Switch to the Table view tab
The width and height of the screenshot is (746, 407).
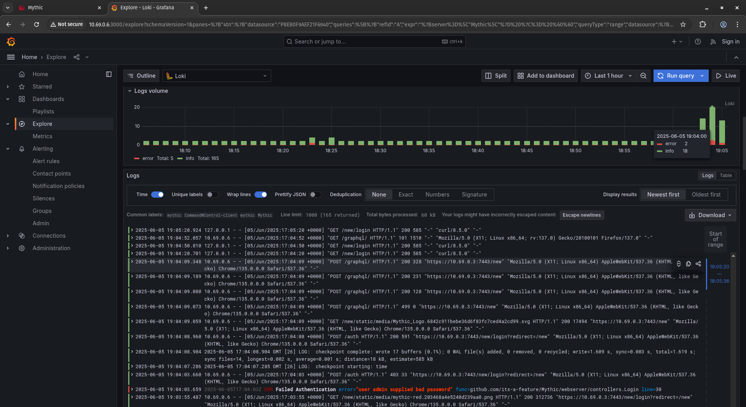coord(725,176)
